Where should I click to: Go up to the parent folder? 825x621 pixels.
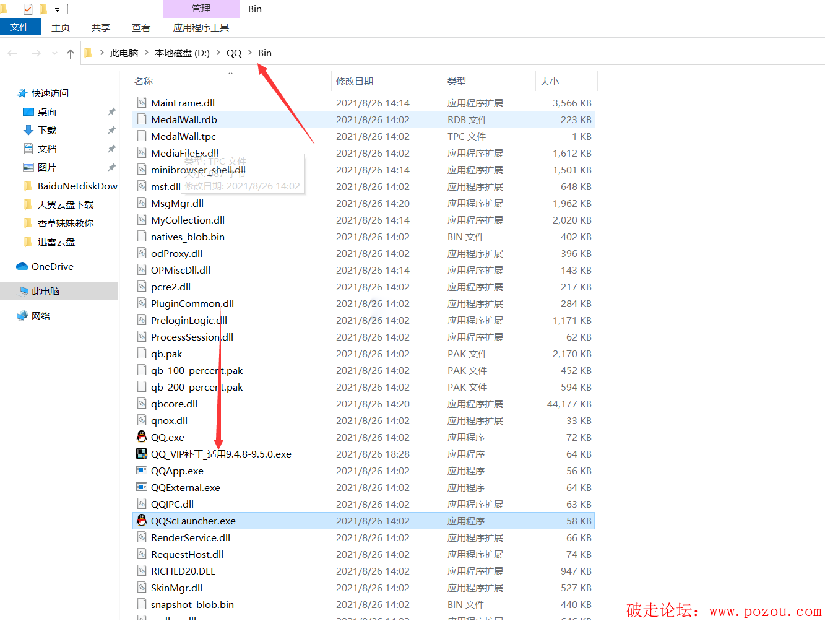click(71, 53)
